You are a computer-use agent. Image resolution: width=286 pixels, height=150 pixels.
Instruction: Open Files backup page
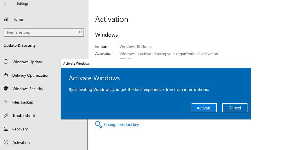[x=23, y=102]
